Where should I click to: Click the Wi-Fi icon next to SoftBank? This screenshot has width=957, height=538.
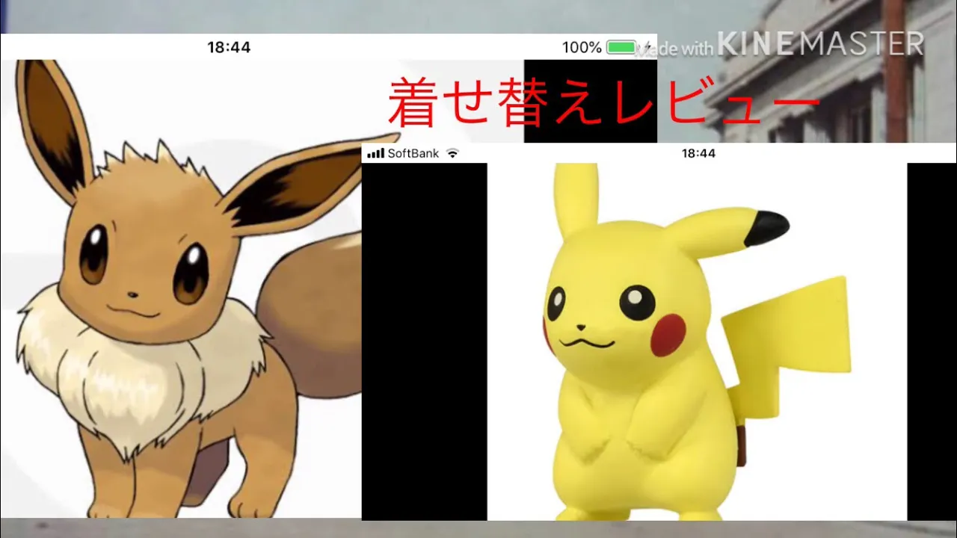(x=452, y=153)
